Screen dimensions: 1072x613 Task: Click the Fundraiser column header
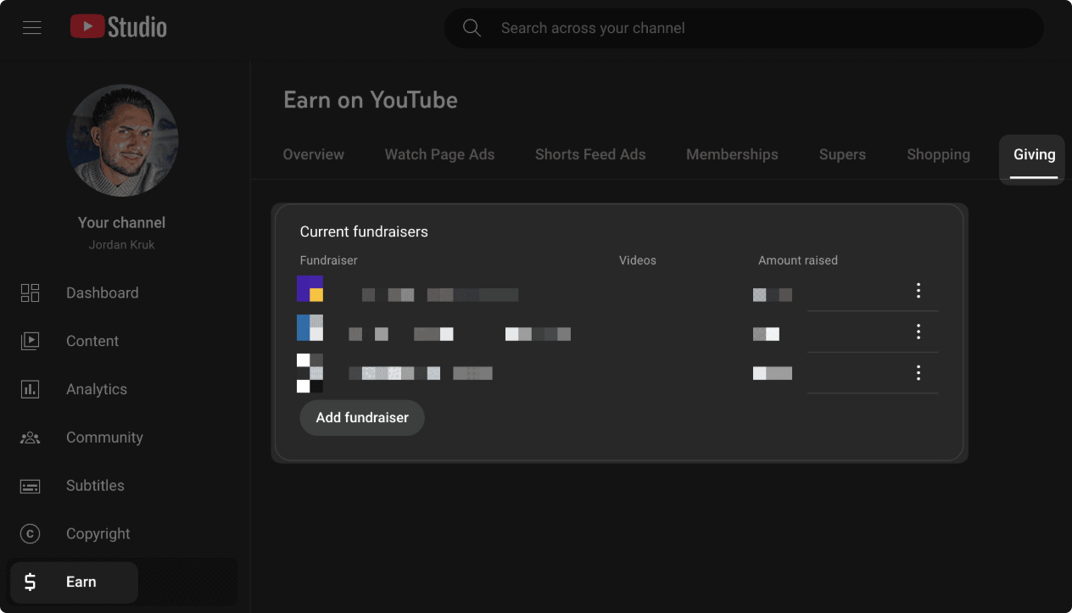tap(329, 260)
